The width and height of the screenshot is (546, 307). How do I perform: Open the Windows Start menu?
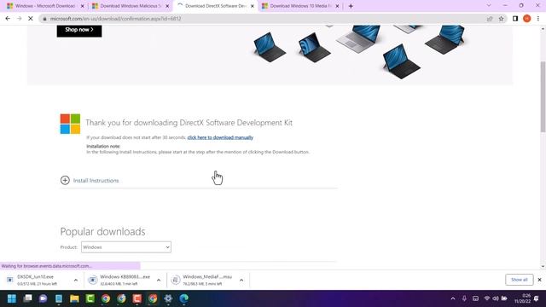click(12, 298)
